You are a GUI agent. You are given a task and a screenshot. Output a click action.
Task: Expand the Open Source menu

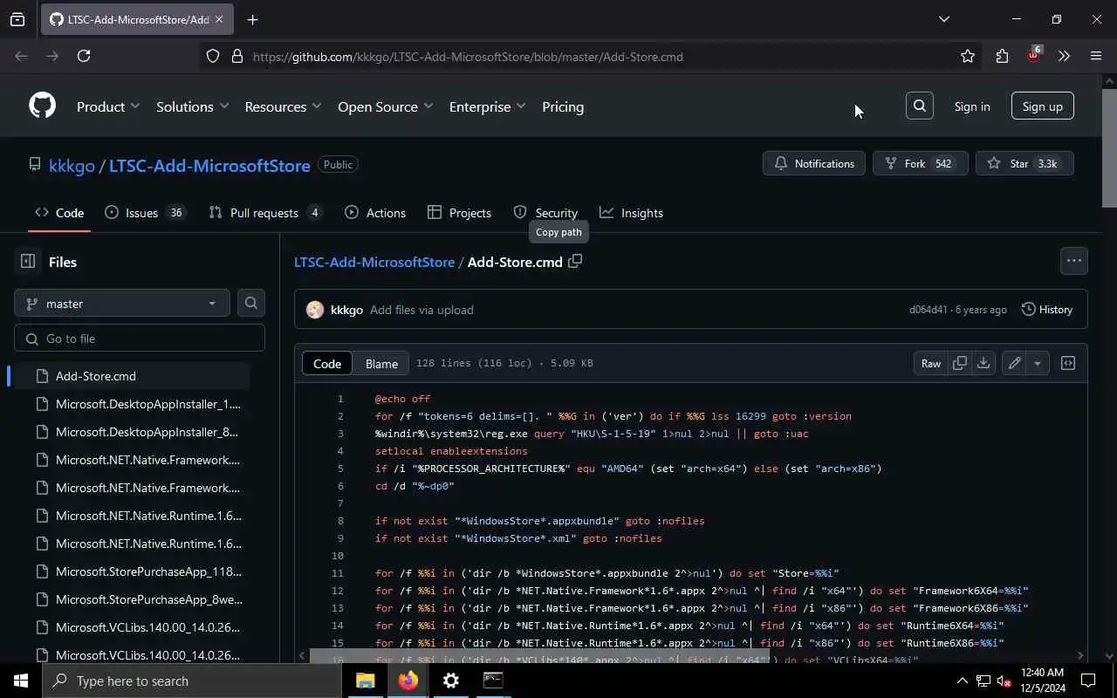[386, 106]
